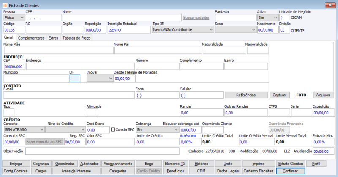Open the Imóvel dropdown

[100, 78]
